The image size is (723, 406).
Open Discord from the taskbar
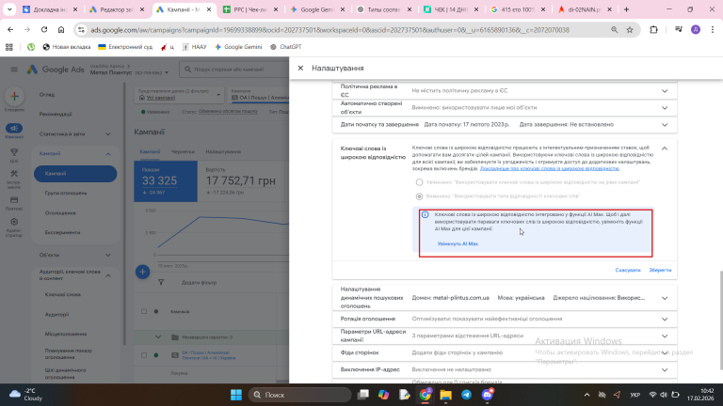488,395
